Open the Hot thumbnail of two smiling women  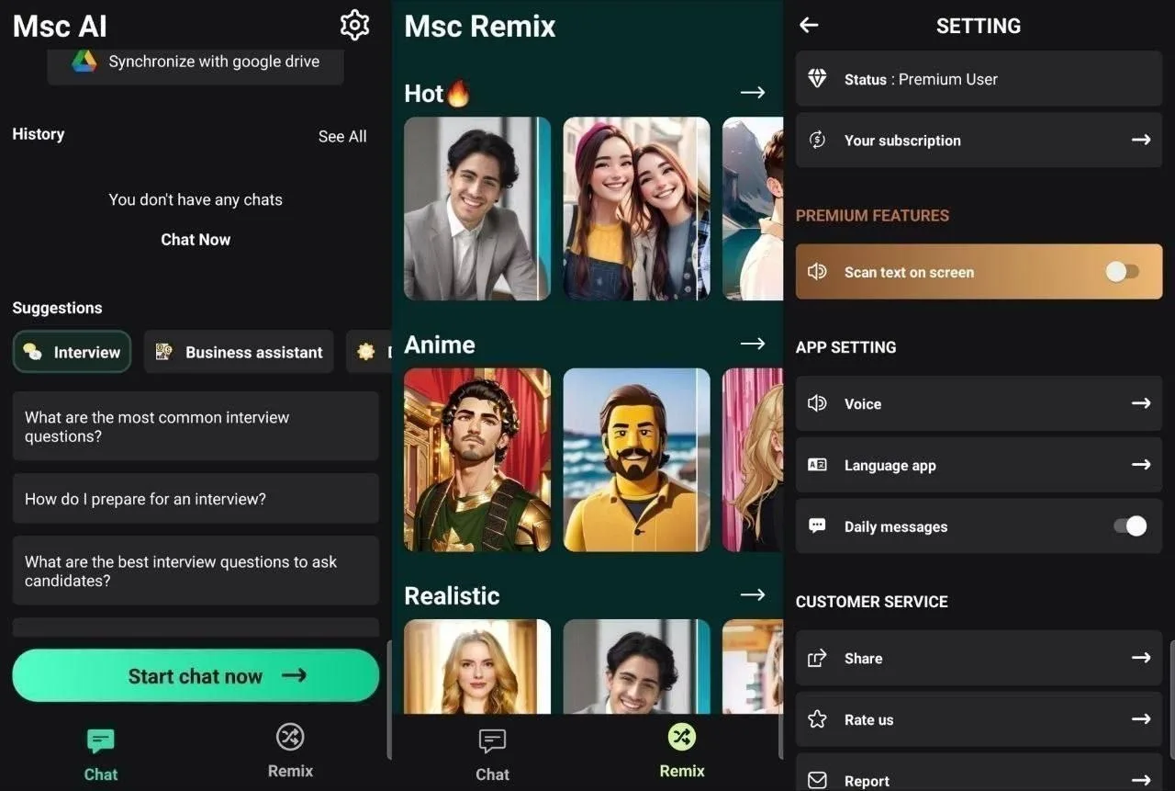pyautogui.click(x=637, y=209)
